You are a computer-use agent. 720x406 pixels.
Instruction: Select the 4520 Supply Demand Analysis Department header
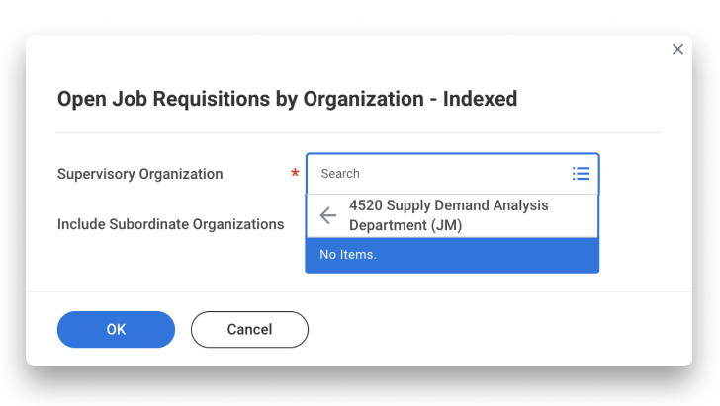[x=448, y=215]
